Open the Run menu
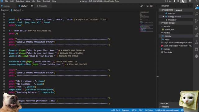 pyautogui.click(x=39, y=1)
